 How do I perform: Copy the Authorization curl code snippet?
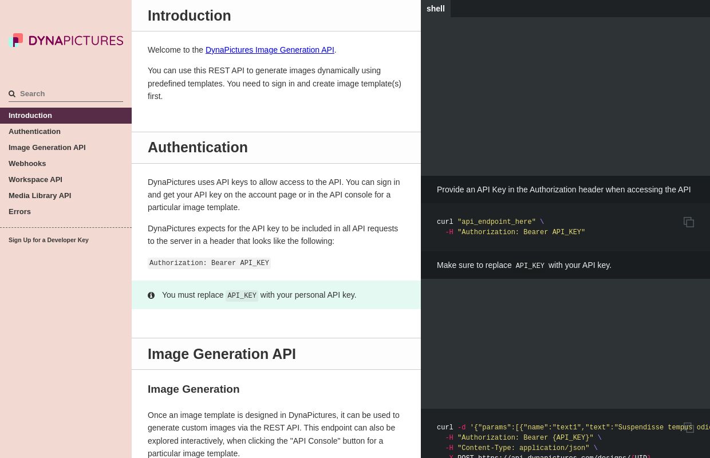(x=689, y=222)
